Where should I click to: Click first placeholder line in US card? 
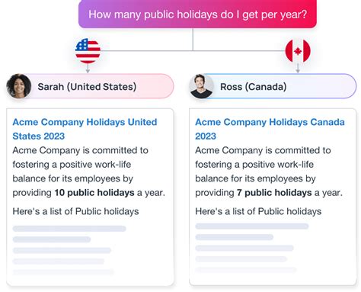coord(69,229)
